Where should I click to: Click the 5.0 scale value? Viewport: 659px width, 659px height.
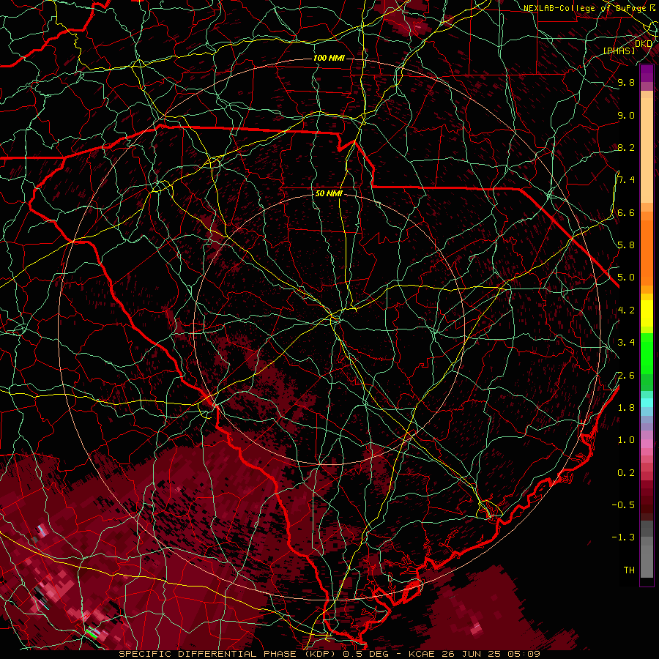tap(626, 278)
